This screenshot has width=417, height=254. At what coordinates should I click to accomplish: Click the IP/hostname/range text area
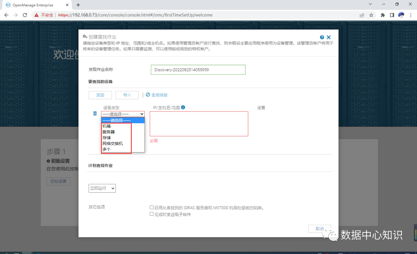click(x=199, y=124)
